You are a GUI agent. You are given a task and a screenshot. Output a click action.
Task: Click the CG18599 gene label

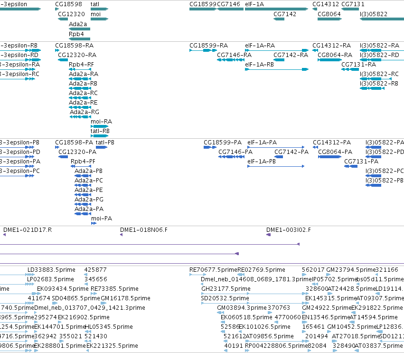click(x=203, y=4)
